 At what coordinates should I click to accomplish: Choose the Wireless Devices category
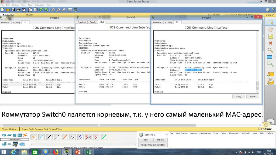[20, 135]
